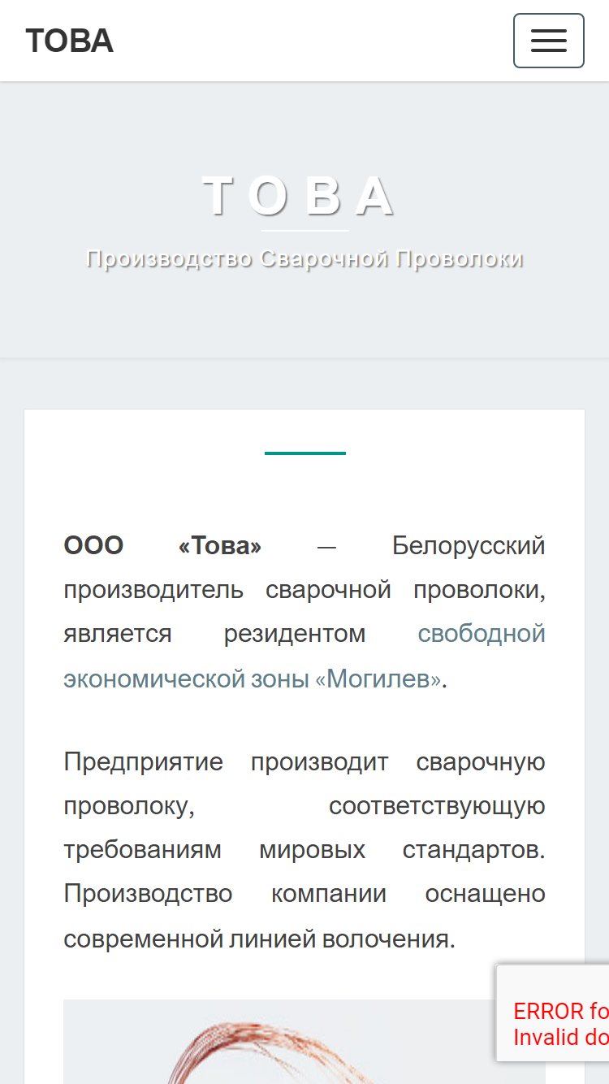
Task: Click the words Производство компании оснащено
Action: [x=304, y=894]
